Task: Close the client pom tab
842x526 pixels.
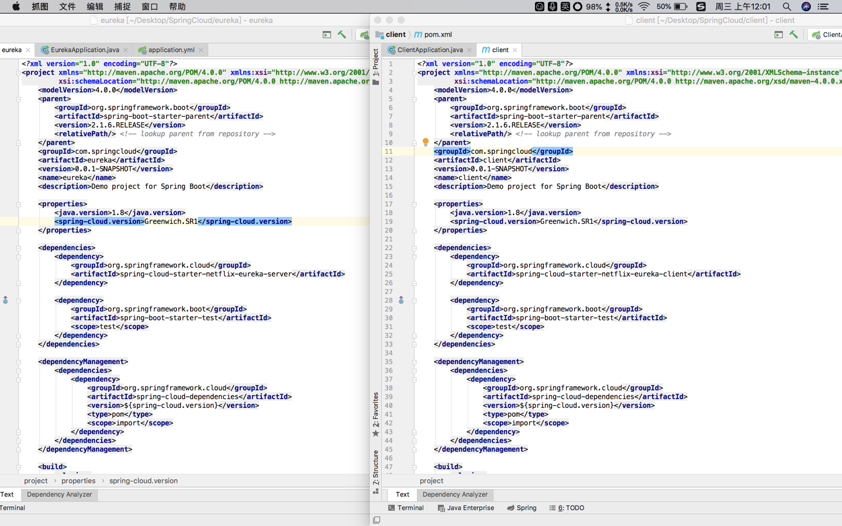Action: point(515,50)
